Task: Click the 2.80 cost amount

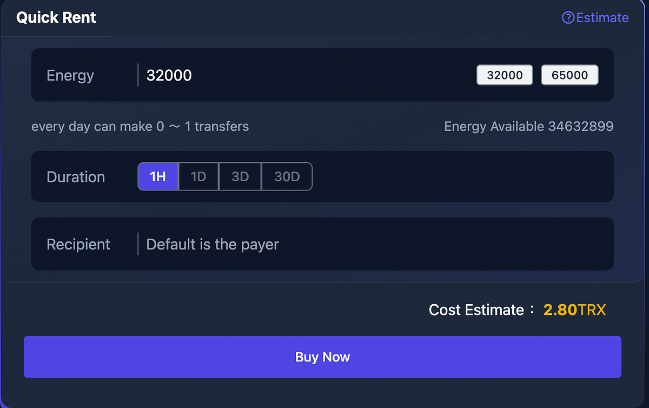Action: 560,310
